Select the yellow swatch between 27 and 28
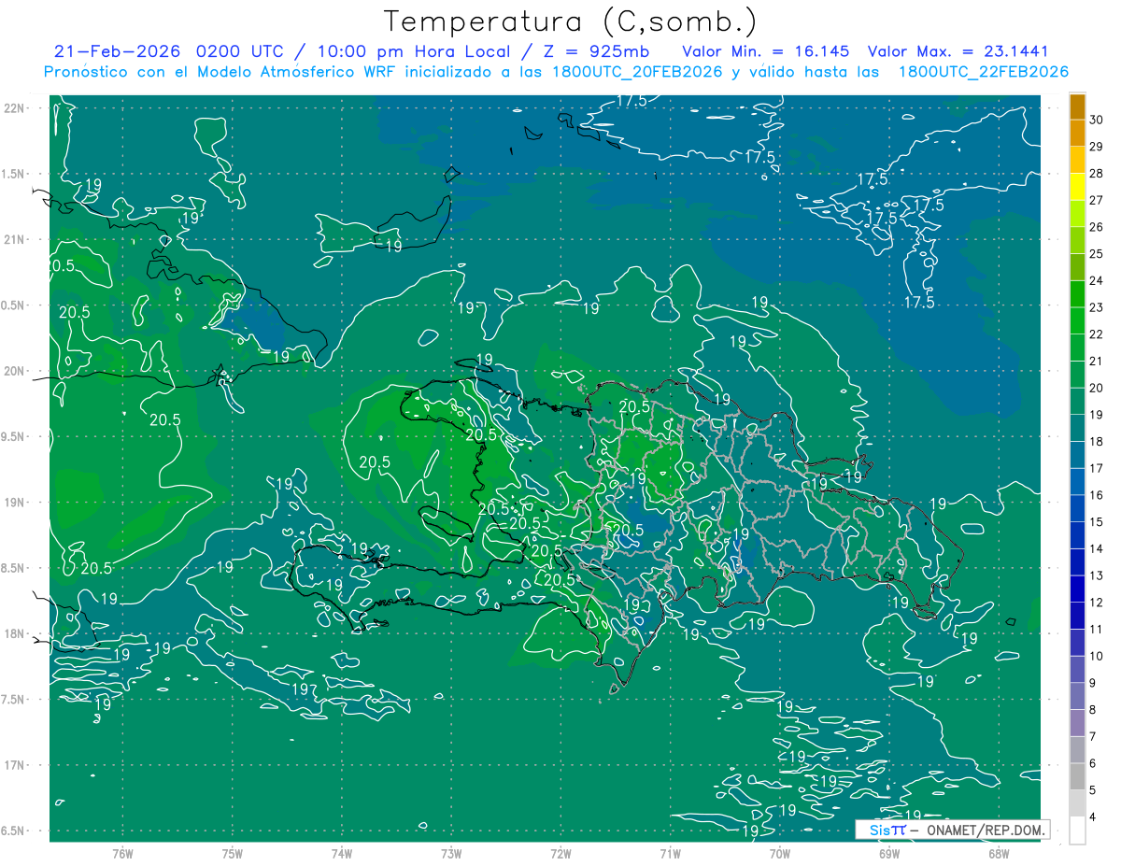This screenshot has height=866, width=1121. [1077, 187]
